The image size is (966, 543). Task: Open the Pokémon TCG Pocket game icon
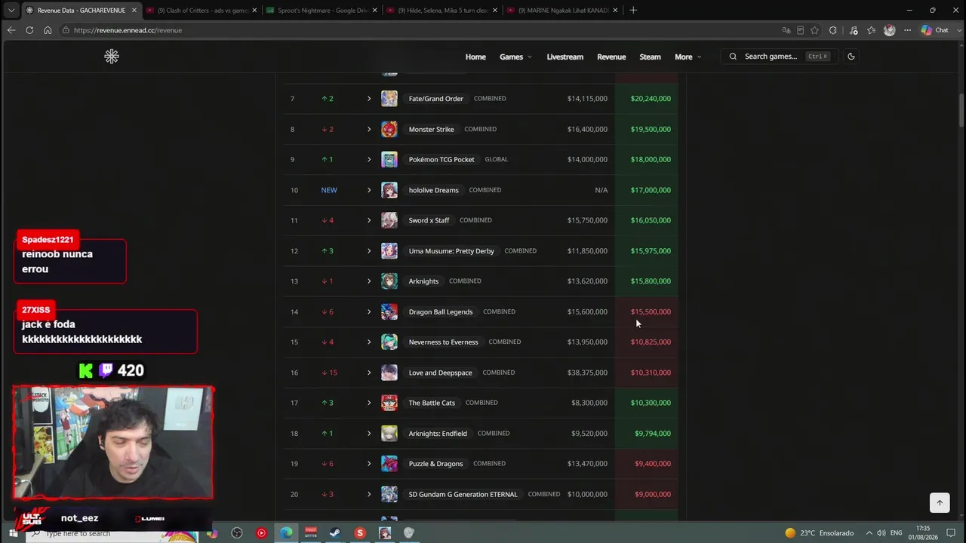point(389,160)
